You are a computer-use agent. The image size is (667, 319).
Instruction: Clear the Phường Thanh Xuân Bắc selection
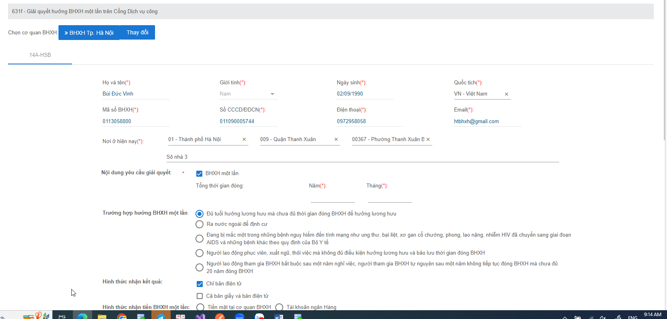[428, 140]
